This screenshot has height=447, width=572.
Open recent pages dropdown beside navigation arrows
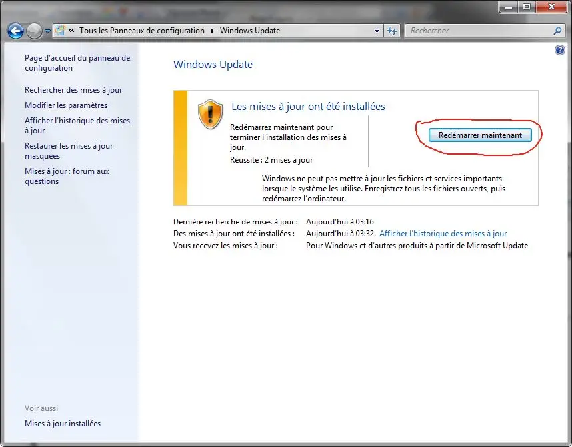pos(47,31)
